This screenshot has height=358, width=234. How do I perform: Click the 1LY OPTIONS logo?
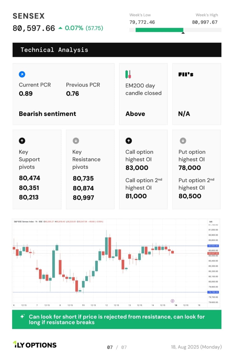pos(35,345)
